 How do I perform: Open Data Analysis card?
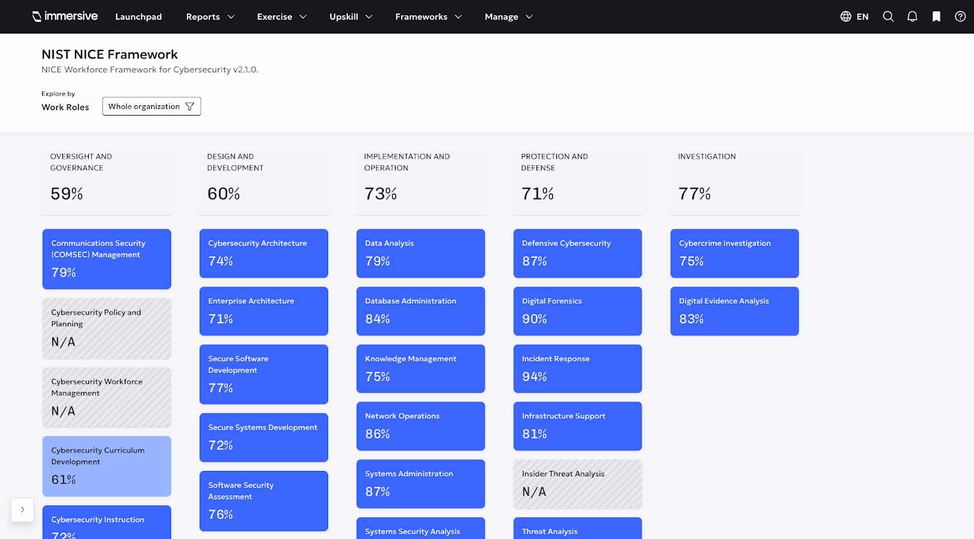pos(421,254)
